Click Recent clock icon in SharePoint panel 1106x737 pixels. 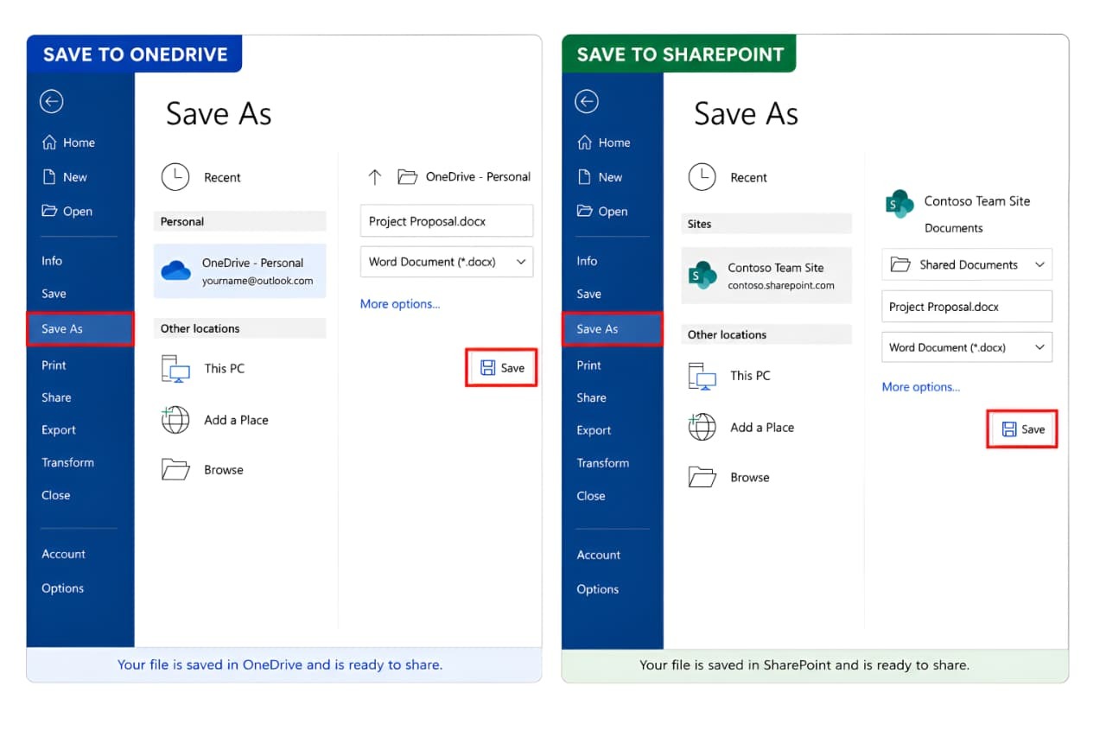click(702, 177)
